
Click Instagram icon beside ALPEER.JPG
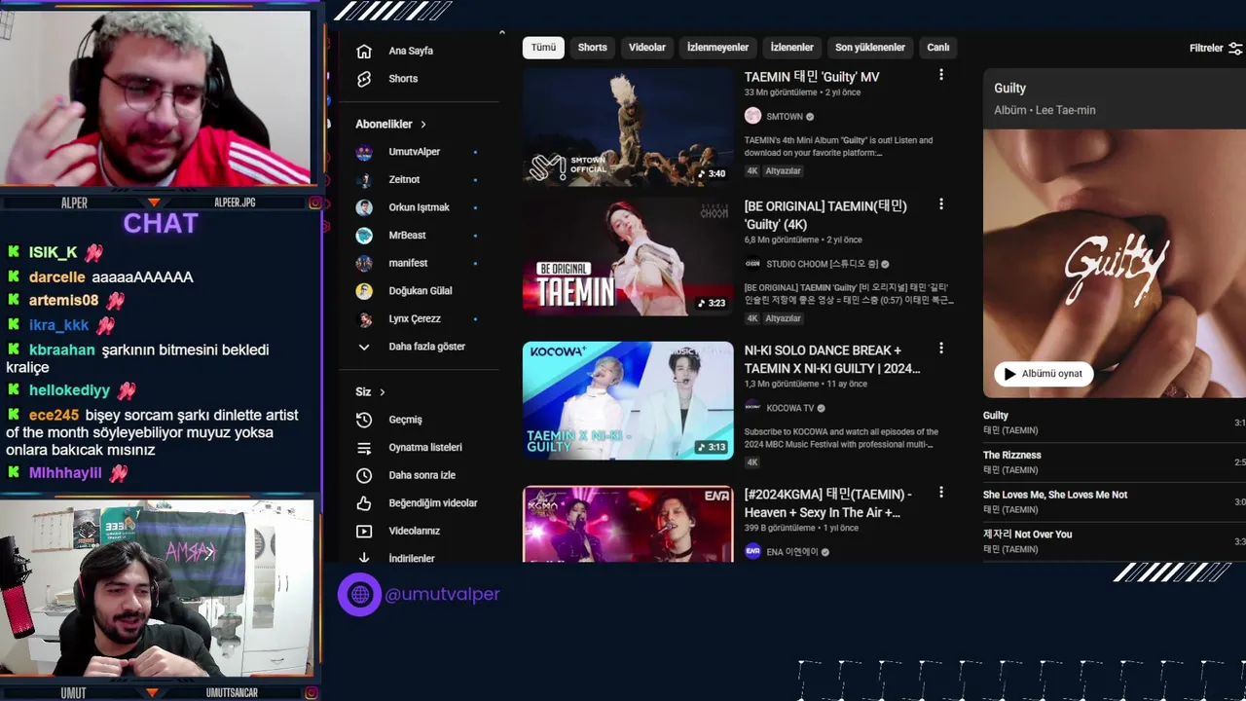[315, 203]
